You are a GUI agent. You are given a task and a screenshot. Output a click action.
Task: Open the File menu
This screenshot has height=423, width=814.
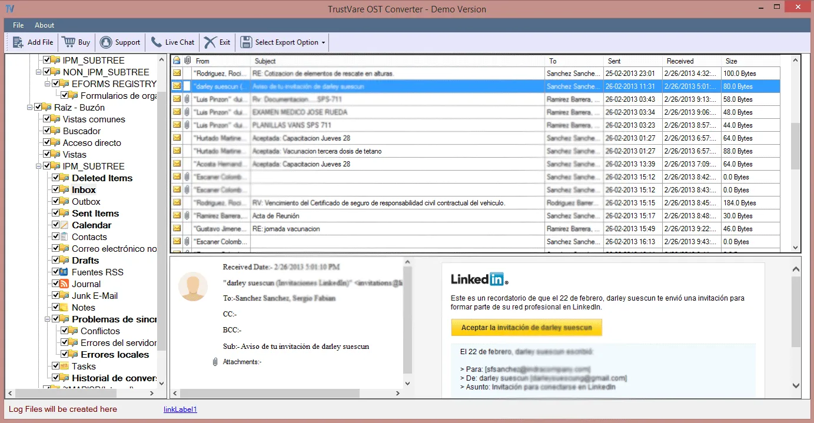click(x=18, y=25)
